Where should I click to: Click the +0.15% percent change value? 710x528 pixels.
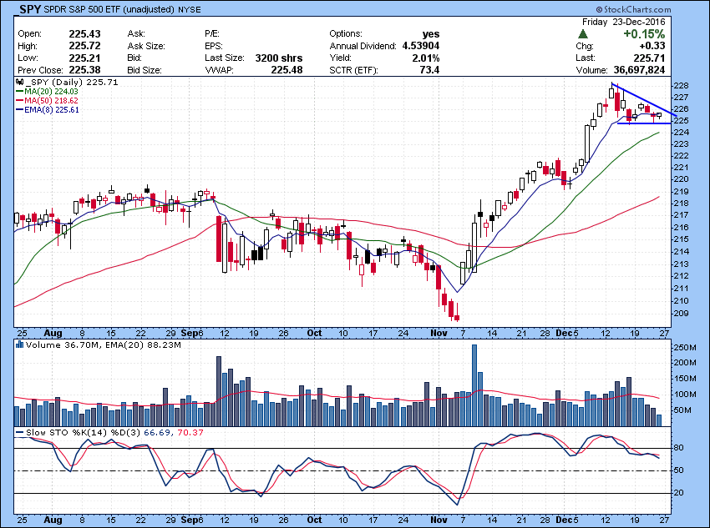[644, 34]
